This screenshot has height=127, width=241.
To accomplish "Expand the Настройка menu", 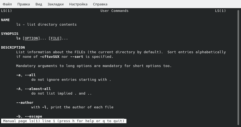I will point(78,4).
